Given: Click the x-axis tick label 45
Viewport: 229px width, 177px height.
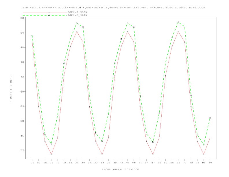Looking at the screenshot, I should (128, 163).
